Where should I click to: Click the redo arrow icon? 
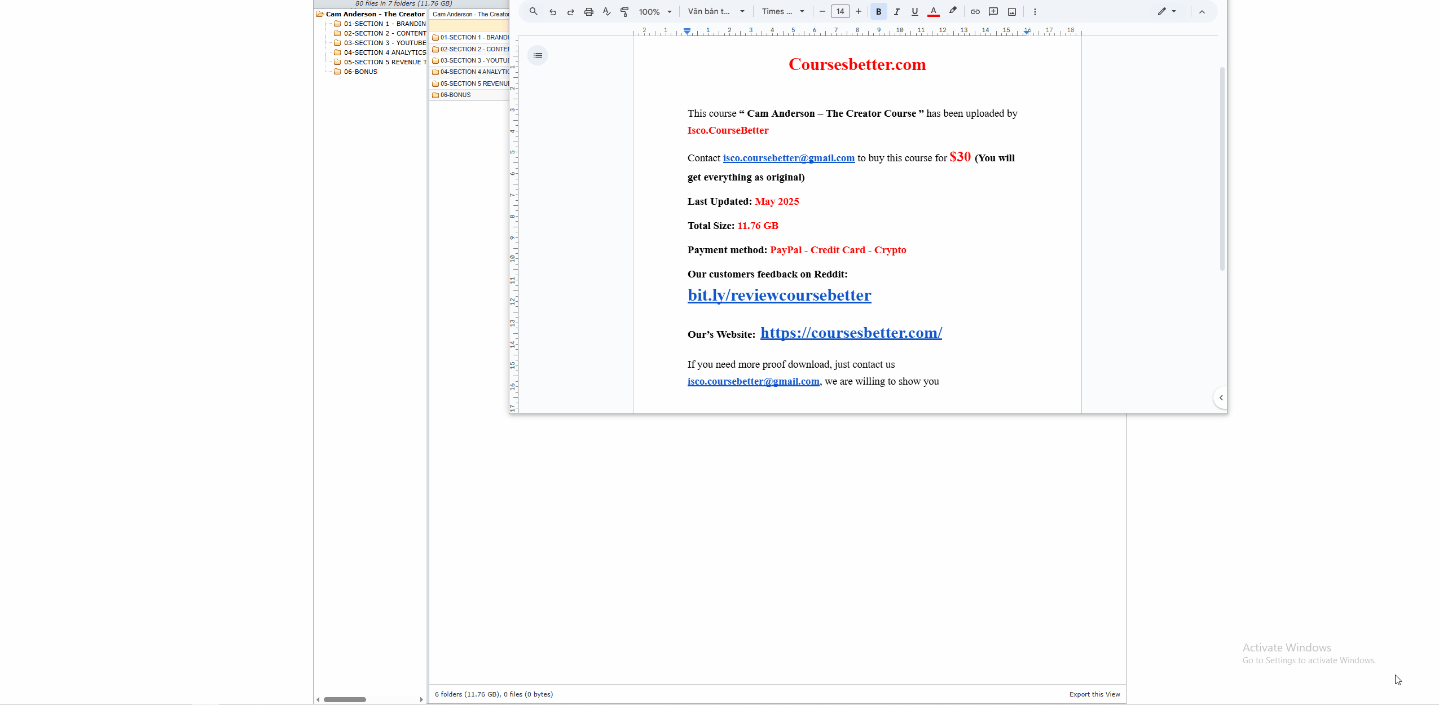click(x=570, y=11)
